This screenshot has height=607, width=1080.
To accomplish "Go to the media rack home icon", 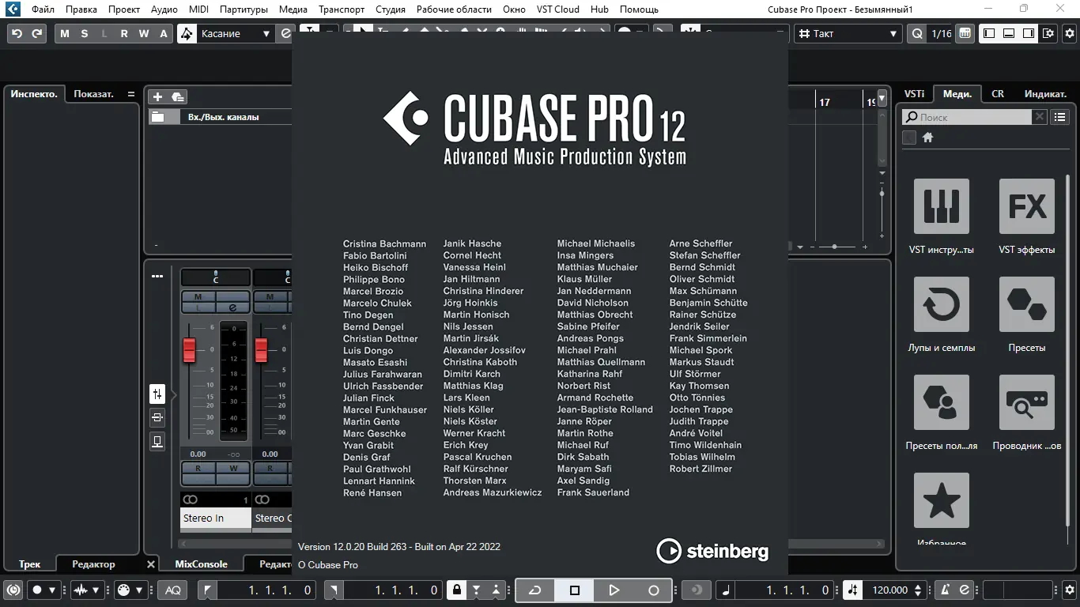I will pos(928,138).
